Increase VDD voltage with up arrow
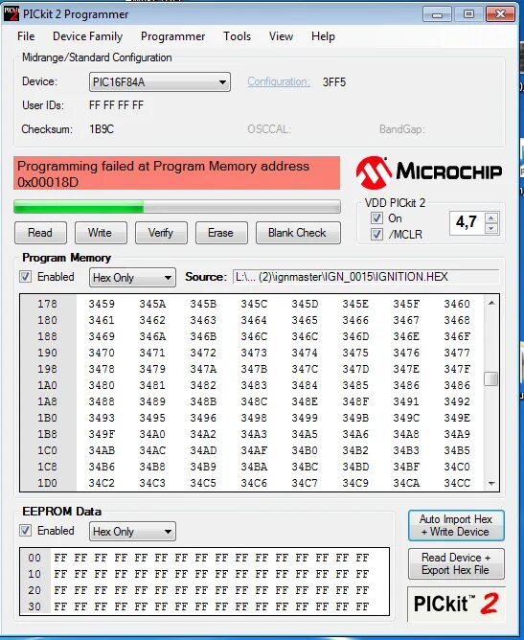524x640 pixels. pos(491,217)
